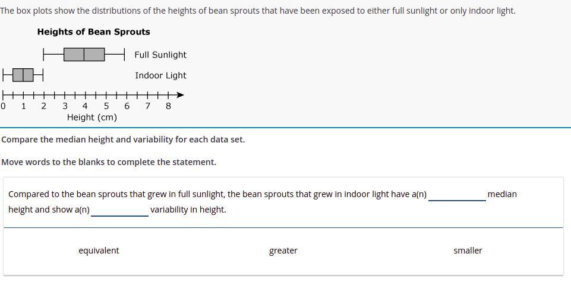The height and width of the screenshot is (282, 571).
Task: Click the 'Compare the median height' prompt text
Action: point(123,140)
